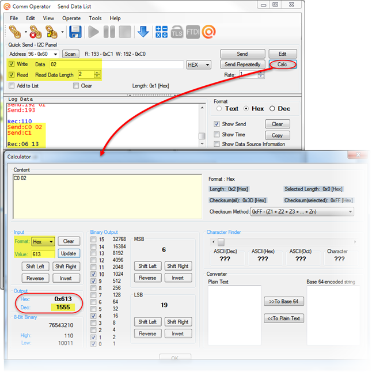Click the close connection icon with red X
Screen dimensions: 372x372
35,32
